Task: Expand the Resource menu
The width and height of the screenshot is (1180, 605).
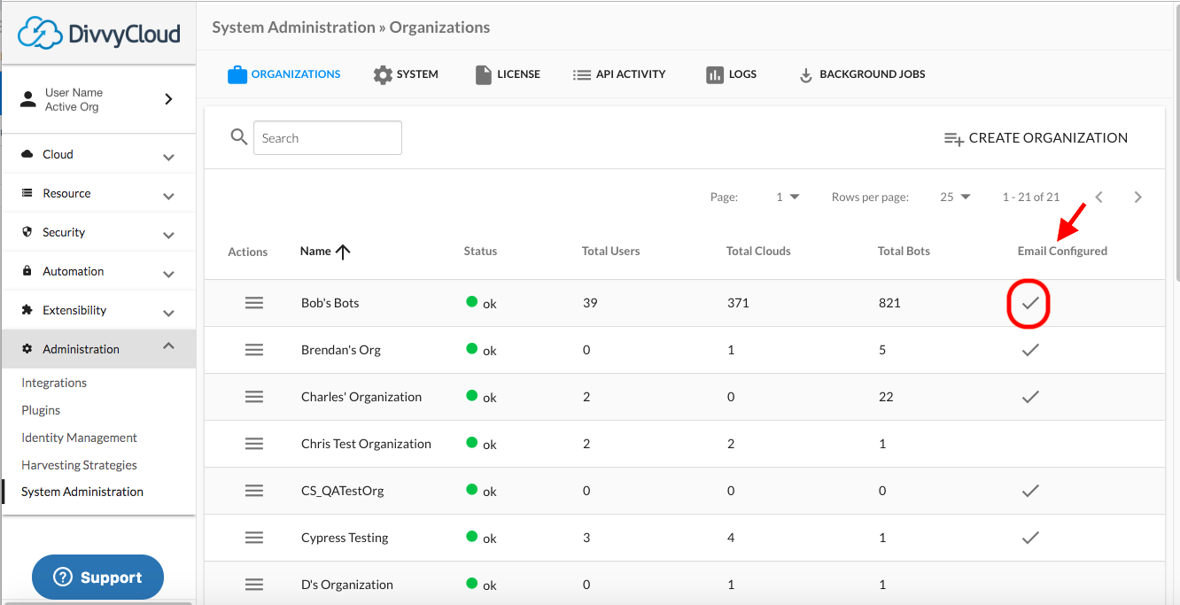Action: pyautogui.click(x=98, y=193)
